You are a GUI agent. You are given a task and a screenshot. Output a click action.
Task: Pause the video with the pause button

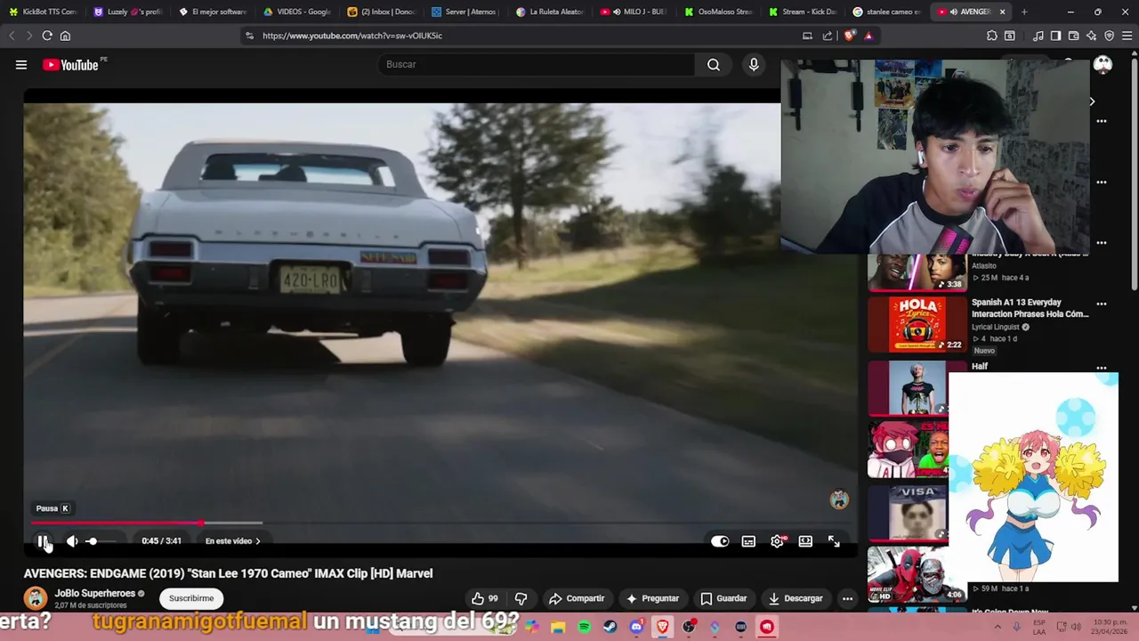[x=43, y=541]
